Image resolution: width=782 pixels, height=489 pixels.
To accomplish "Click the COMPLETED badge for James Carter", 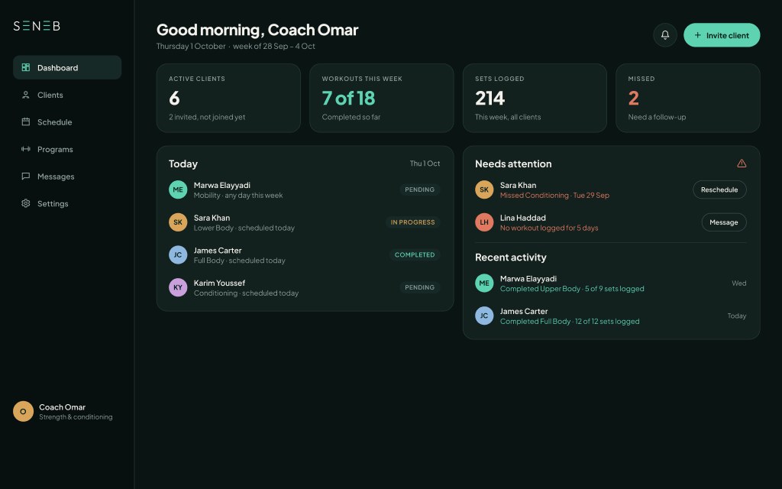I will coord(415,254).
